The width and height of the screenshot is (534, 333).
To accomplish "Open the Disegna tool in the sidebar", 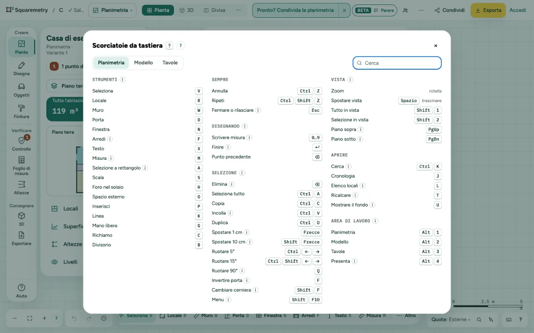I will tap(21, 68).
